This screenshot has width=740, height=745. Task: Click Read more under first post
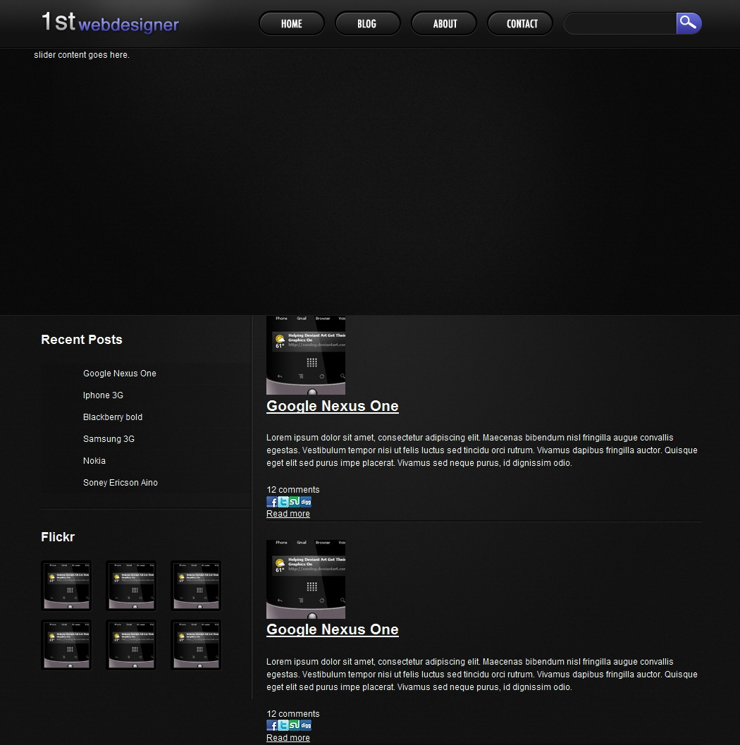tap(288, 514)
